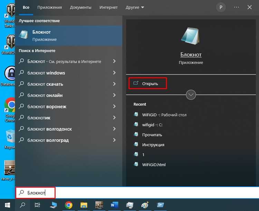Click the search box containing Блокнот
The height and width of the screenshot is (211, 259).
pyautogui.click(x=137, y=193)
